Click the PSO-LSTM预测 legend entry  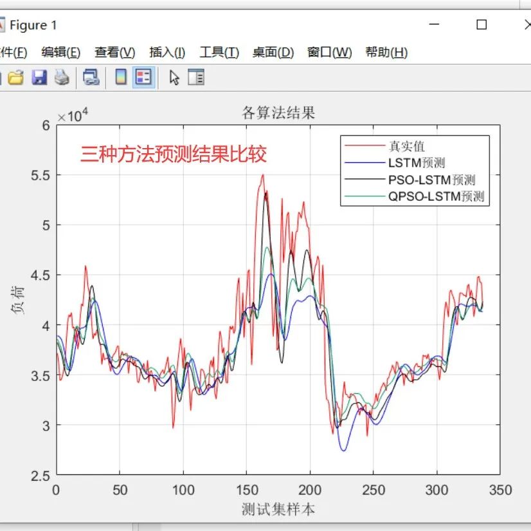point(432,180)
